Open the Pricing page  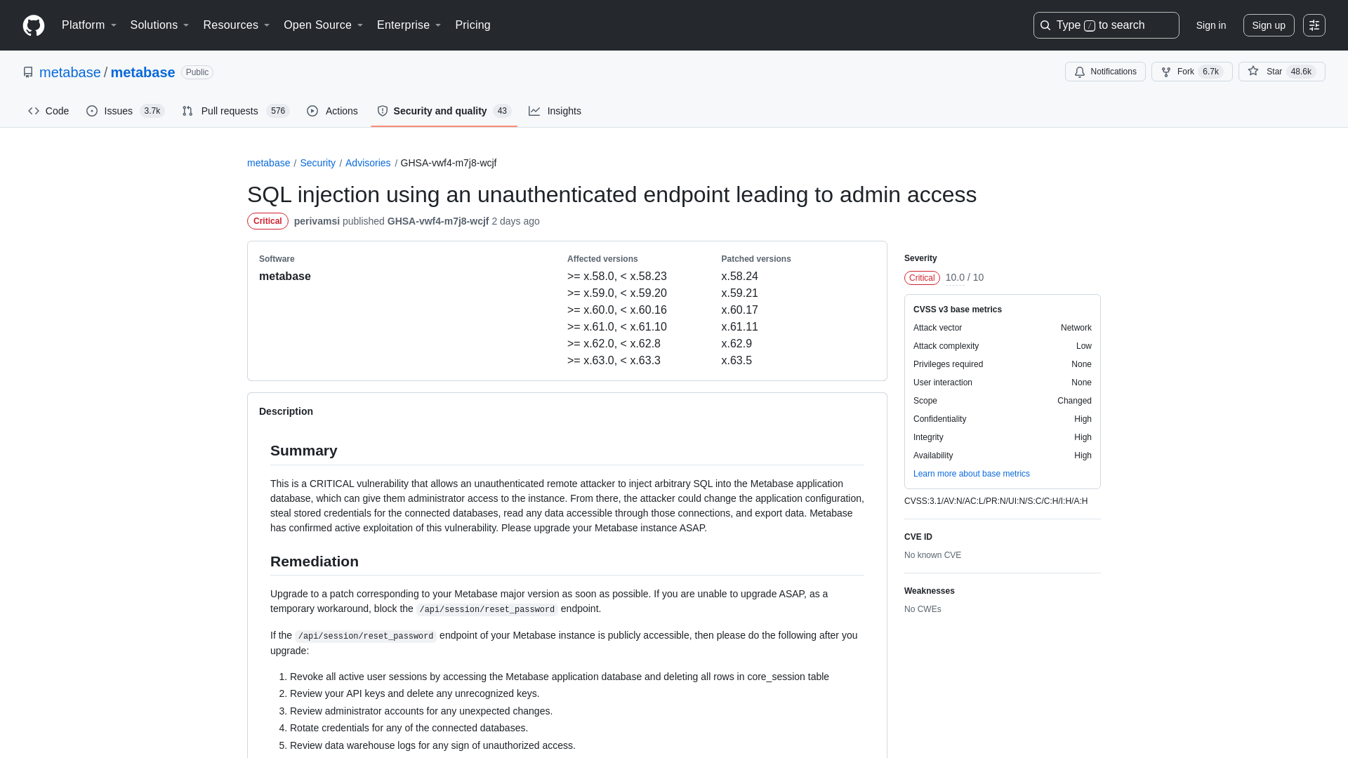point(473,25)
